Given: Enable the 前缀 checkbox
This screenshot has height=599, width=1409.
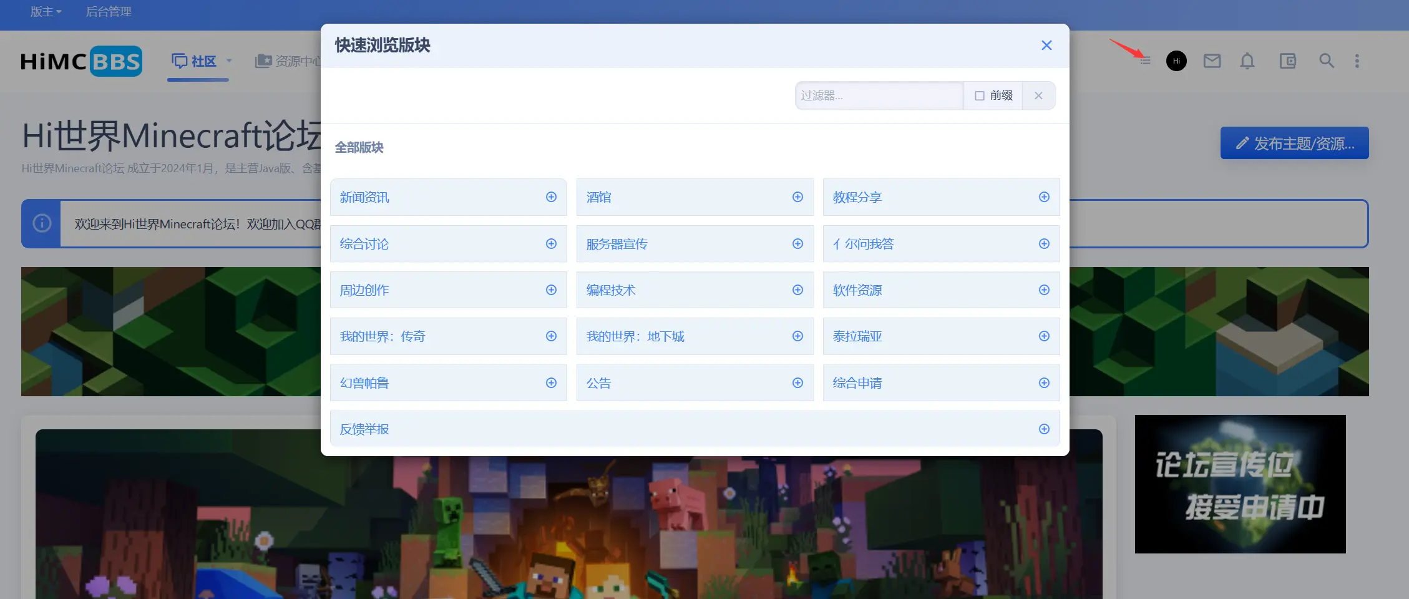Looking at the screenshot, I should (980, 95).
